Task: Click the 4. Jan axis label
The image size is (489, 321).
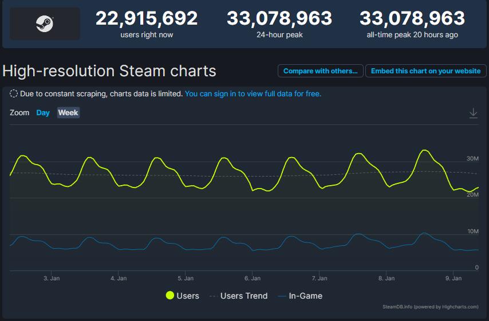Action: [119, 278]
